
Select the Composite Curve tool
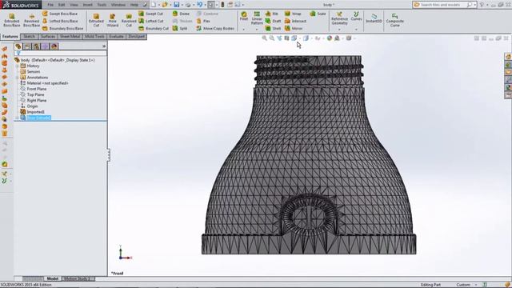[394, 20]
